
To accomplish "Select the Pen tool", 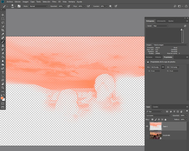I will pyautogui.click(x=3, y=69).
